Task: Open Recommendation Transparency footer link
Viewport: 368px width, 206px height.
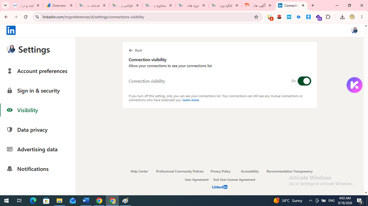Action: [289, 171]
